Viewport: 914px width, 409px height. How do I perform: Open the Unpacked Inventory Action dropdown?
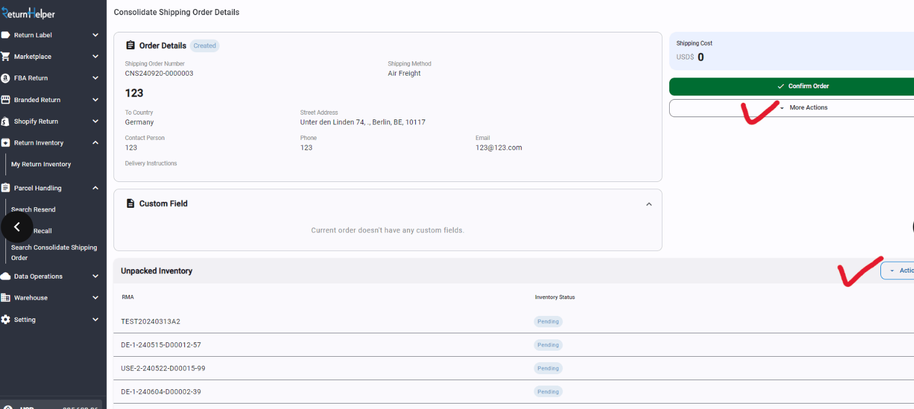[x=898, y=271]
